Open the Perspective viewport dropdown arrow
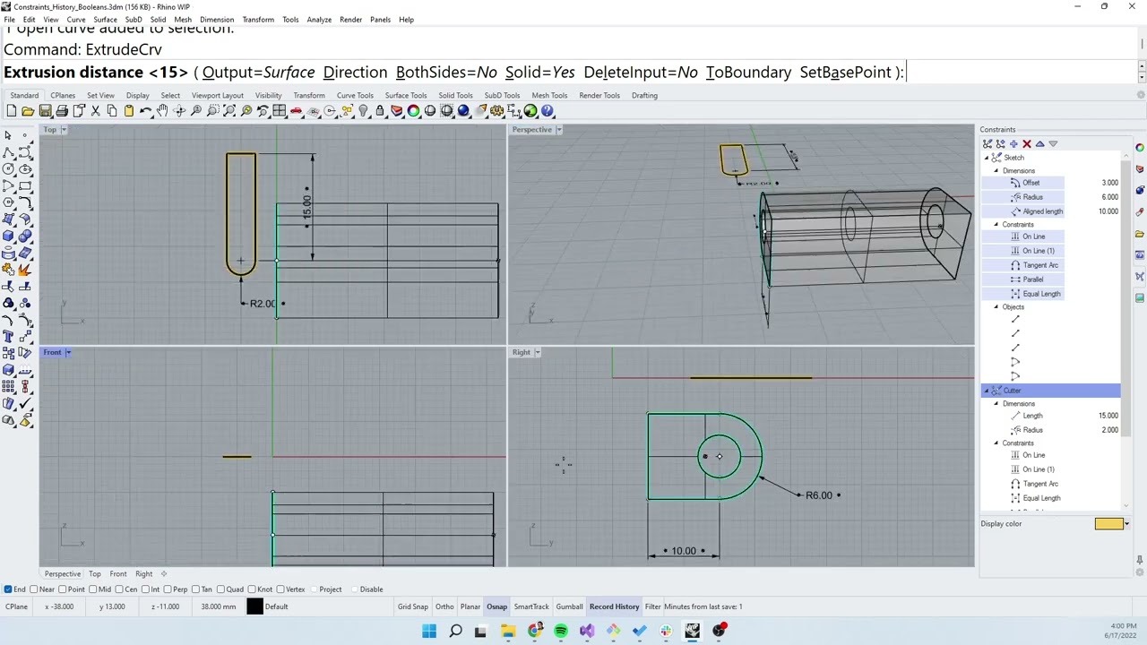This screenshot has width=1147, height=645. [x=558, y=130]
